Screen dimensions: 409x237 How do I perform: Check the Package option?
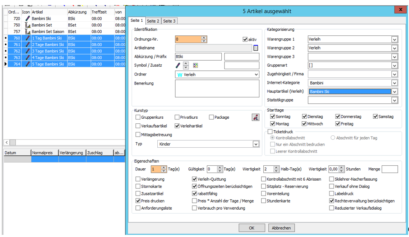[x=211, y=117]
